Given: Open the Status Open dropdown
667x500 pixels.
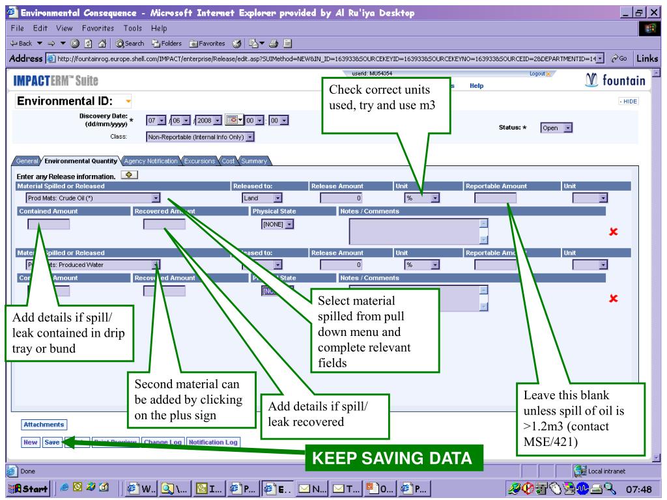Looking at the screenshot, I should tap(568, 128).
